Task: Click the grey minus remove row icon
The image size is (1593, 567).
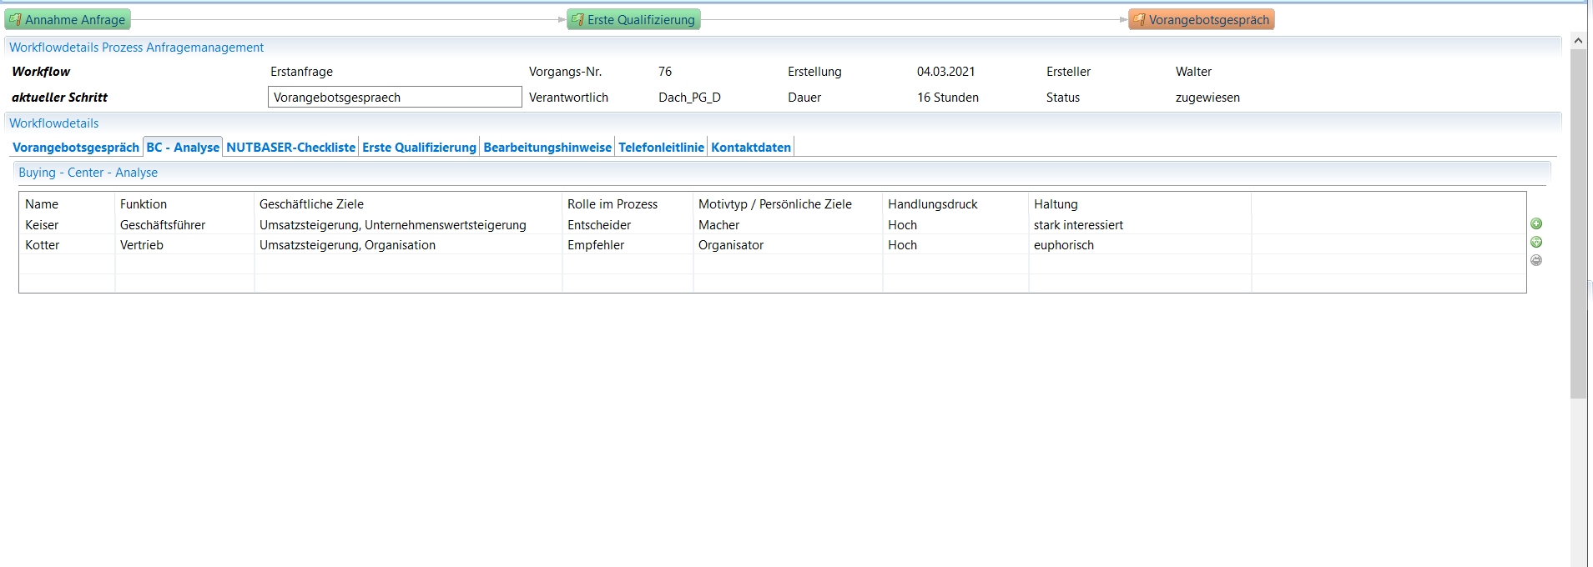Action: tap(1536, 260)
